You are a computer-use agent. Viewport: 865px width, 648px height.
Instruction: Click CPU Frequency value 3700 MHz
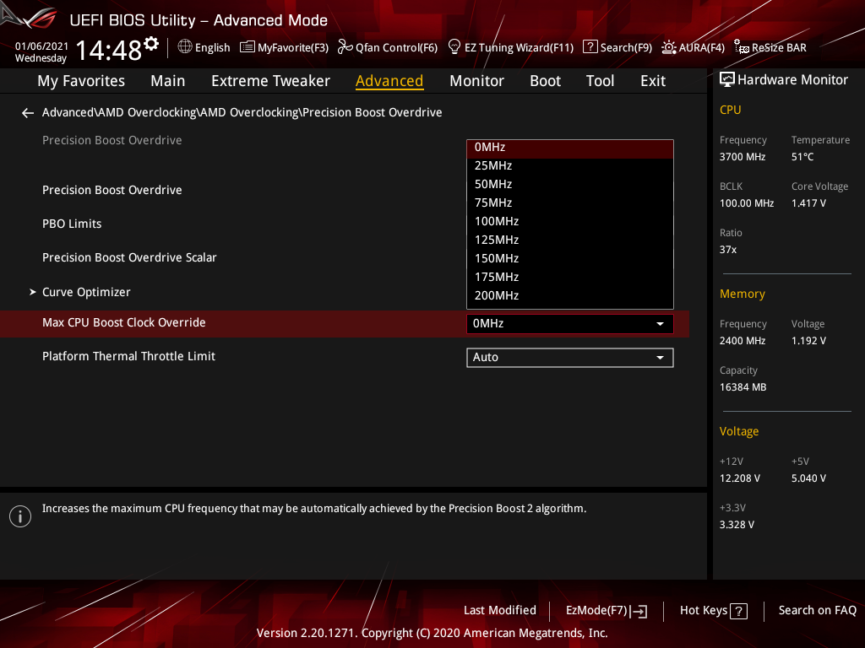coord(742,157)
